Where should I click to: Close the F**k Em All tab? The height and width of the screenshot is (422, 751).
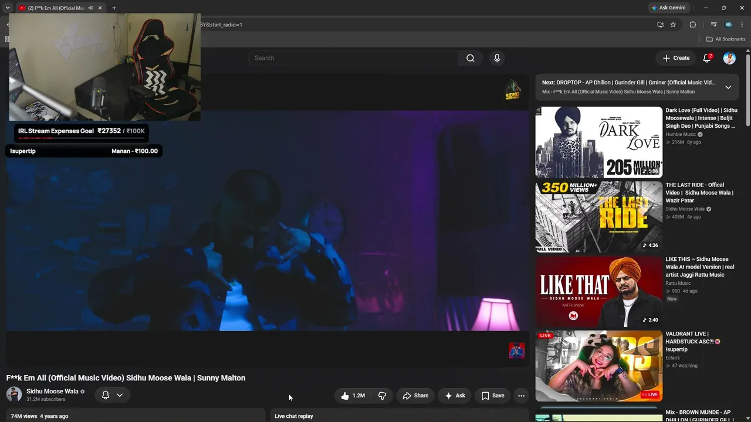tap(100, 8)
